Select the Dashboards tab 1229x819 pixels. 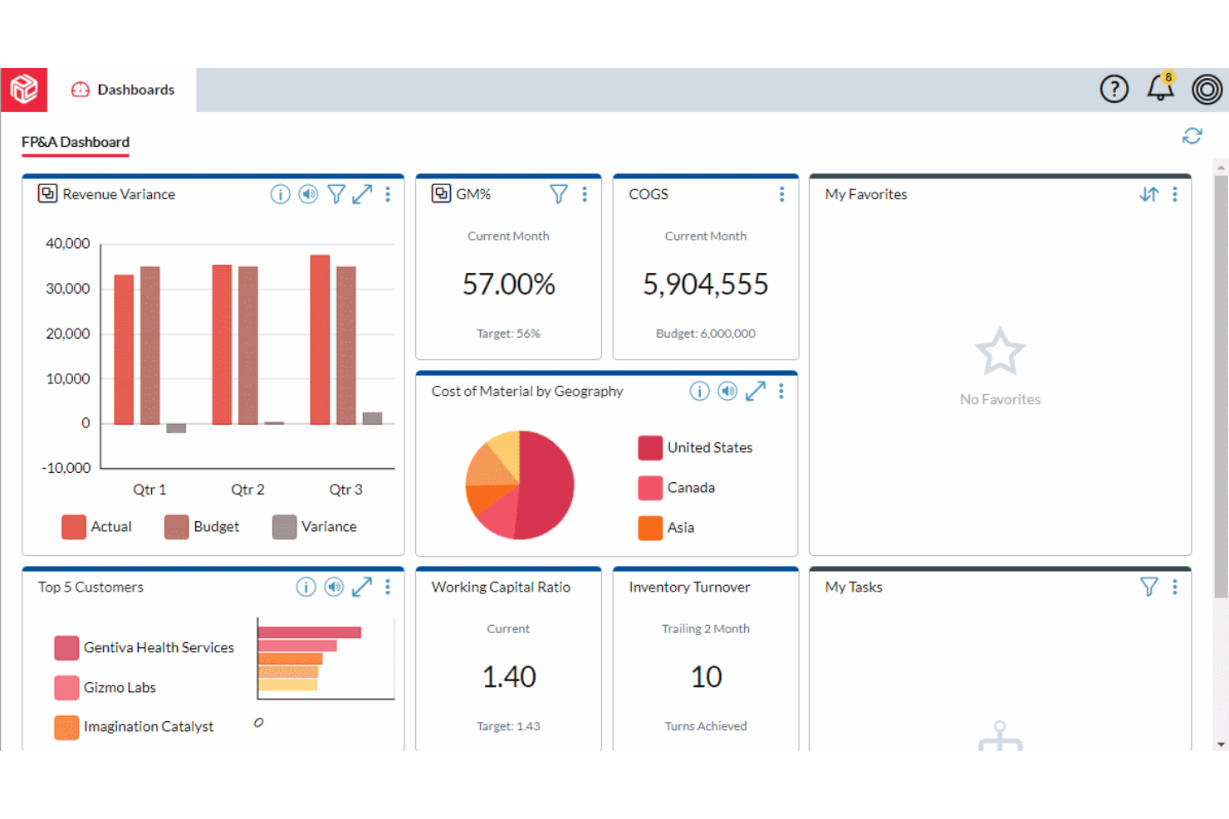coord(123,90)
